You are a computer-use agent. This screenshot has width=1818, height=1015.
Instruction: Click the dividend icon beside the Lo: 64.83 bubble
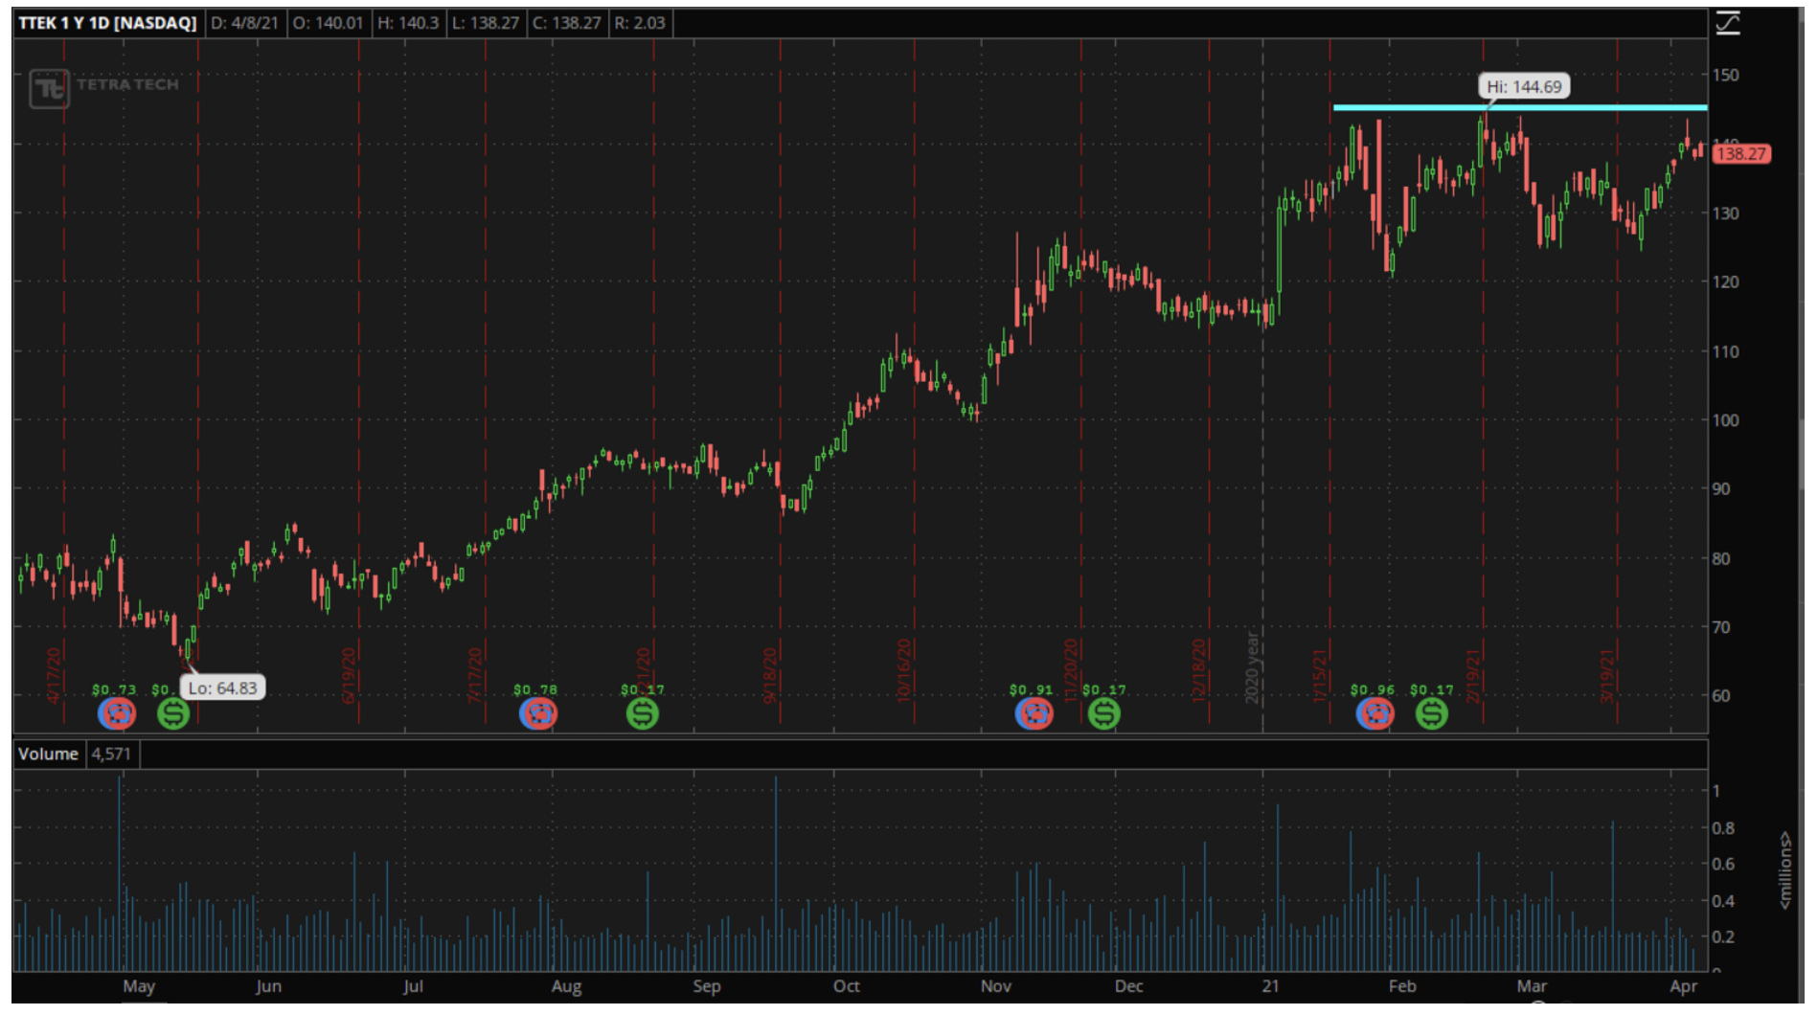point(173,713)
